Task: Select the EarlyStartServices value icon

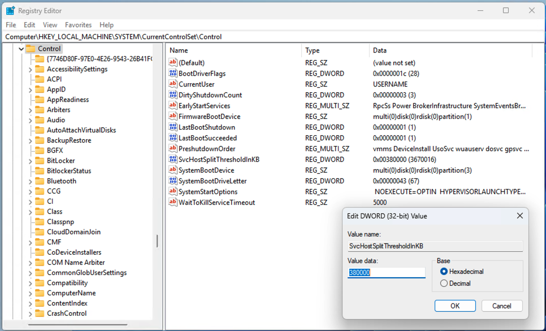Action: (173, 106)
